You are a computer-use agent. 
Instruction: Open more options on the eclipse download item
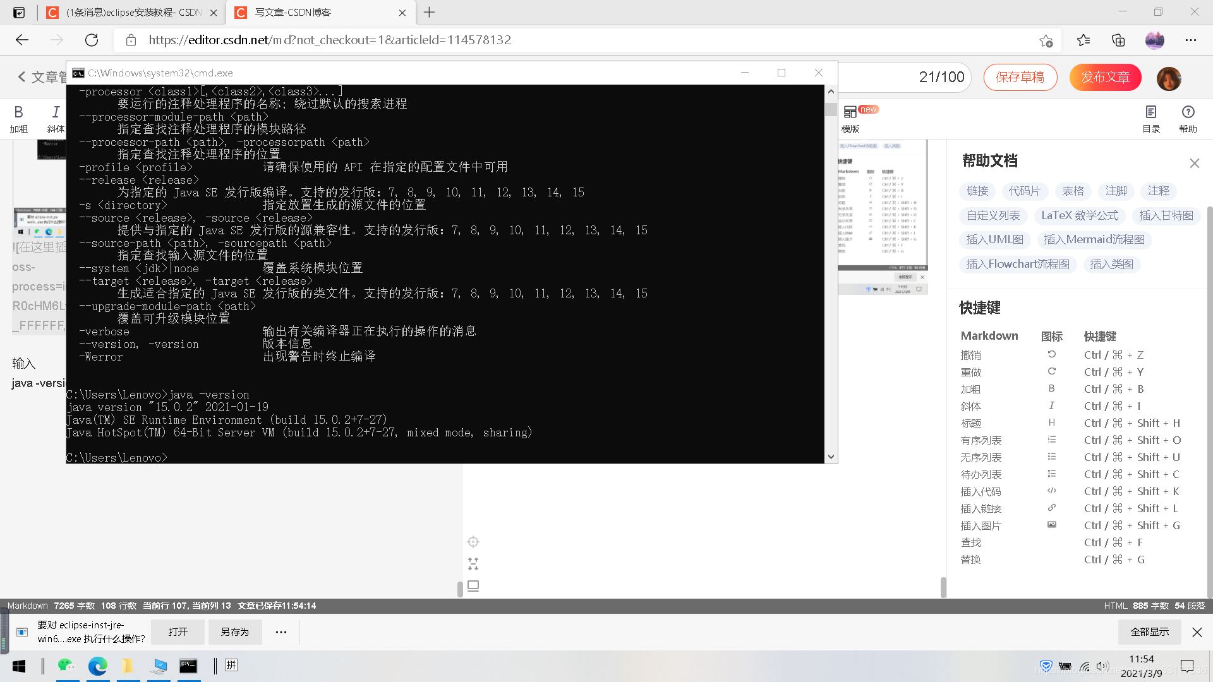281,631
